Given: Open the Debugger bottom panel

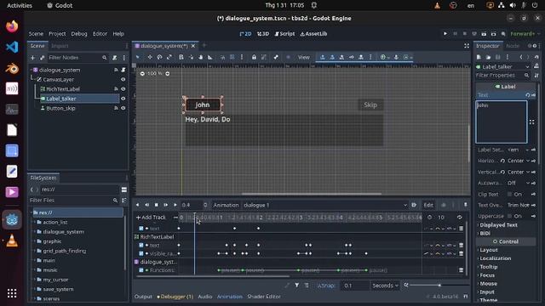Looking at the screenshot, I should click(x=175, y=297).
